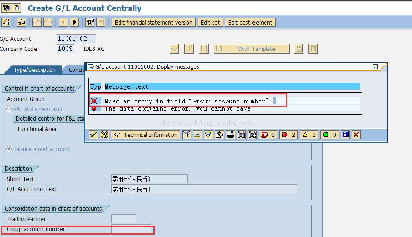
Task: Click the Trading Partner input field
Action: click(124, 219)
